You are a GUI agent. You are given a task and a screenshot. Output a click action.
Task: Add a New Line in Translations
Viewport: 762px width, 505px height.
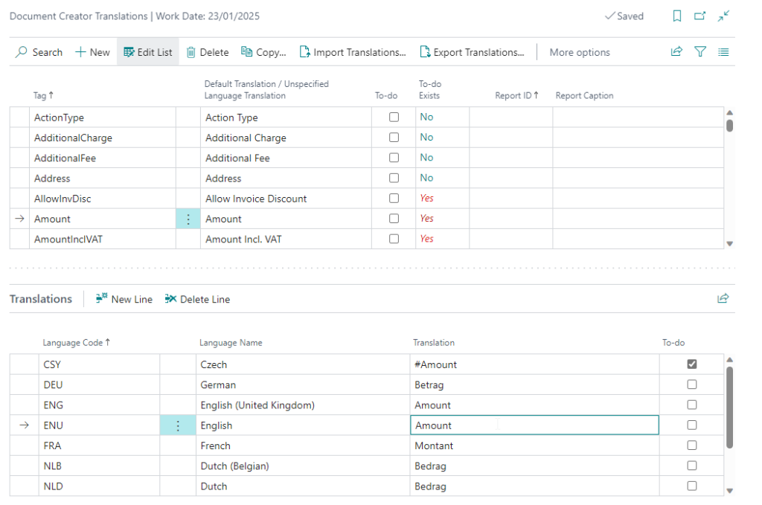tap(124, 299)
